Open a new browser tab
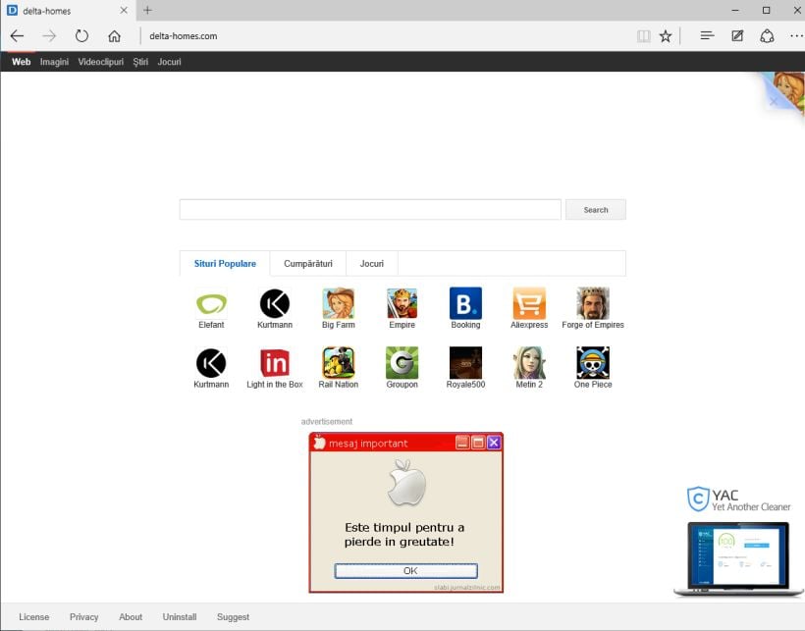 (147, 10)
